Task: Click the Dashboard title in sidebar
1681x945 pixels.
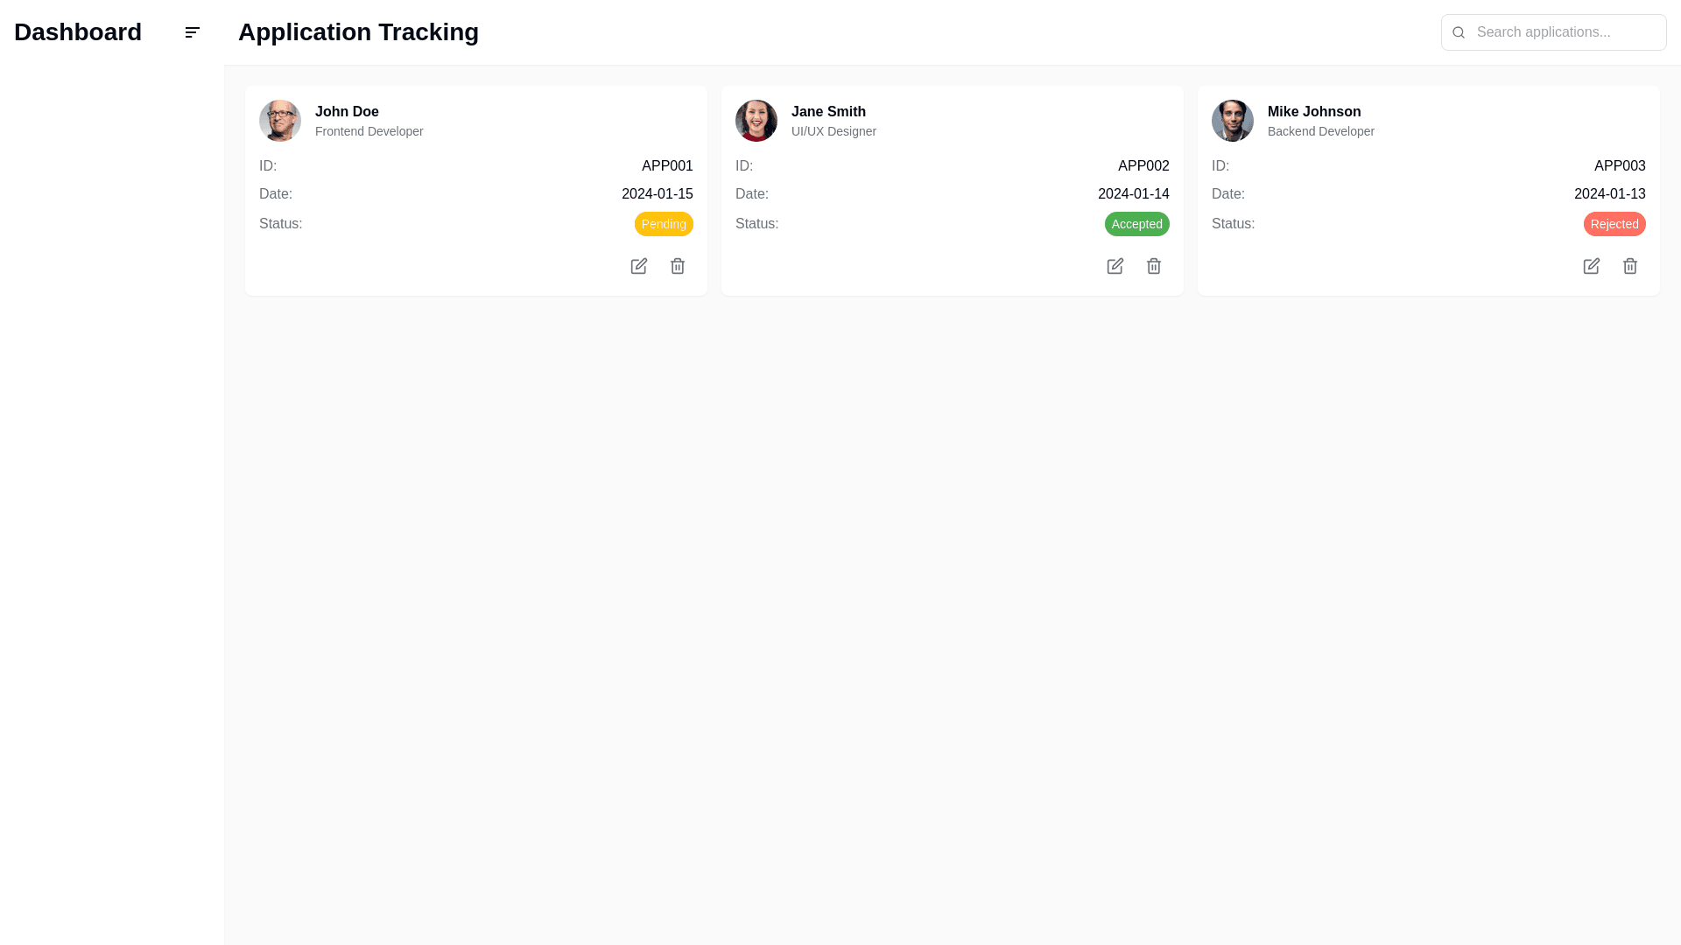Action: (x=78, y=32)
